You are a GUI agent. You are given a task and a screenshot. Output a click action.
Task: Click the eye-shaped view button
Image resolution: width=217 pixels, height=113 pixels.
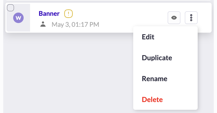(x=174, y=18)
